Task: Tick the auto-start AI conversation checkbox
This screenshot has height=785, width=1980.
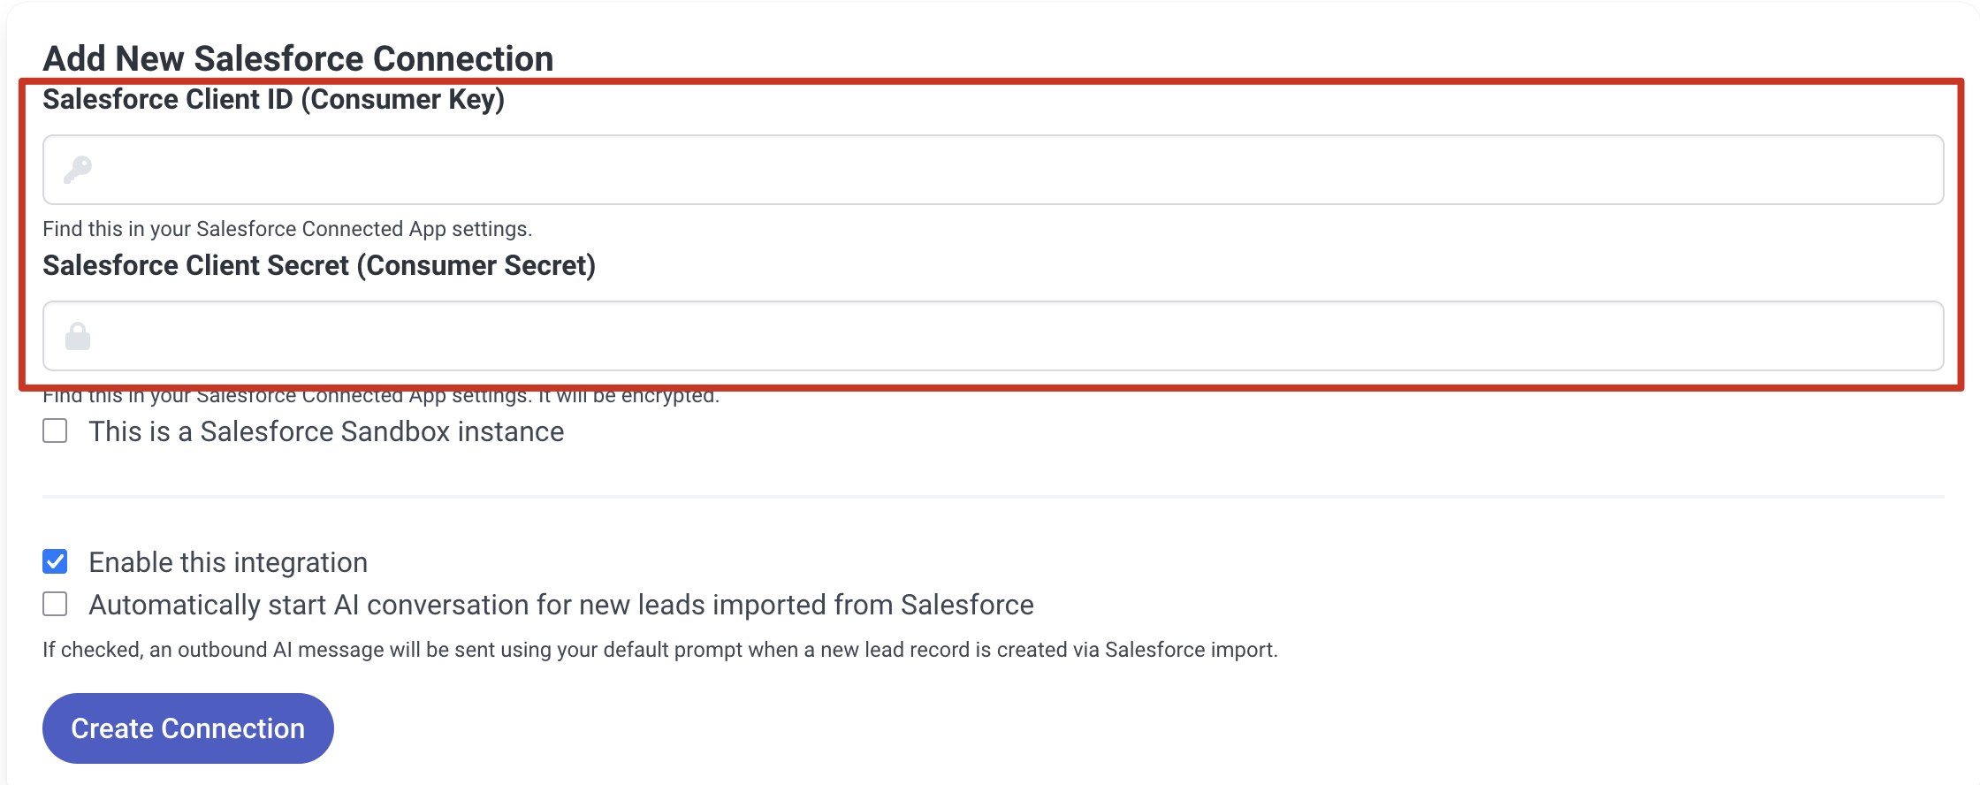Action: (x=55, y=604)
